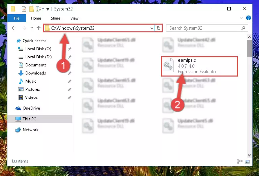Viewport: 259px width, 176px height.
Task: Click the Search System32 field
Action: click(x=207, y=28)
